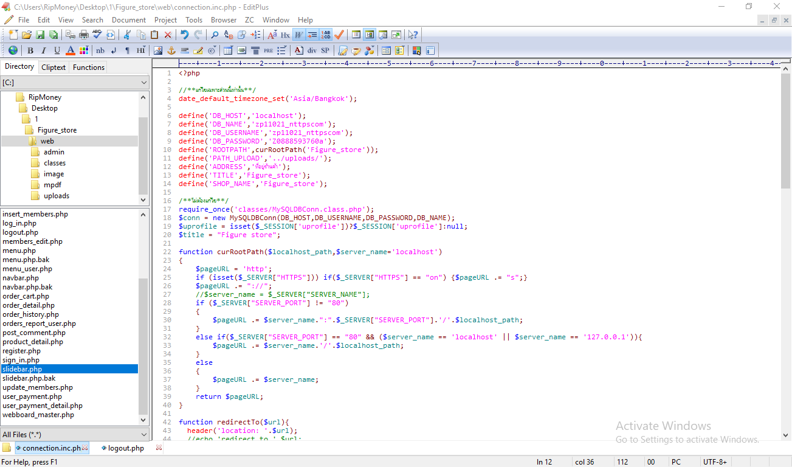Open the Heading (H) tag dropdown
The height and width of the screenshot is (467, 792).
(x=141, y=50)
